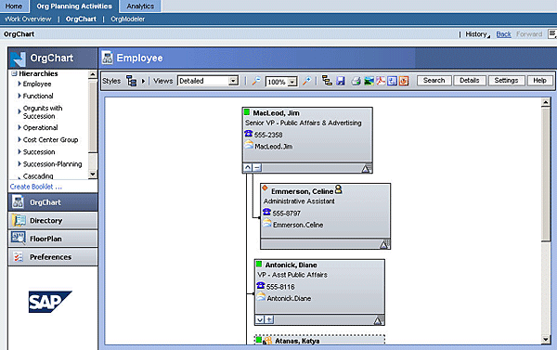Click the export to PDF icon
Viewport: 557px width, 350px height.
point(381,81)
